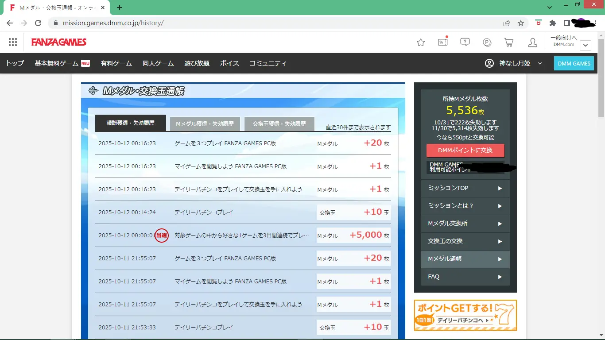Click the account profile silhouette icon

[533, 42]
